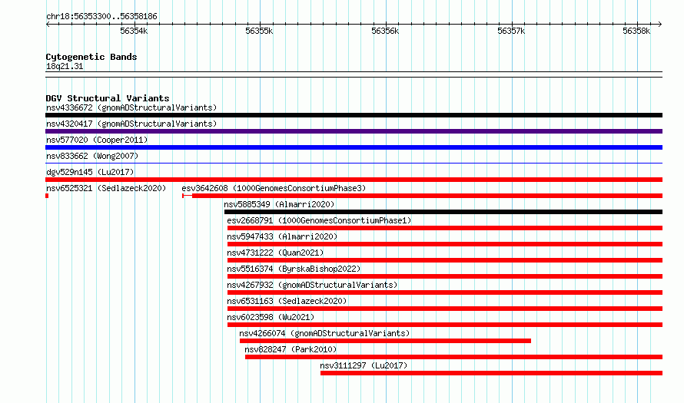Click the 56357k ruler tick label
Image resolution: width=684 pixels, height=403 pixels.
coord(511,31)
